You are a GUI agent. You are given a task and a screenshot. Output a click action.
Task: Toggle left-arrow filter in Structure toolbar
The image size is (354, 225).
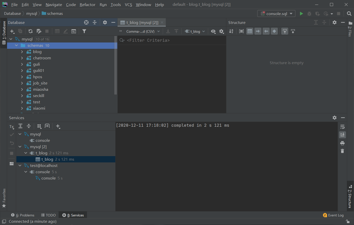click(266, 31)
